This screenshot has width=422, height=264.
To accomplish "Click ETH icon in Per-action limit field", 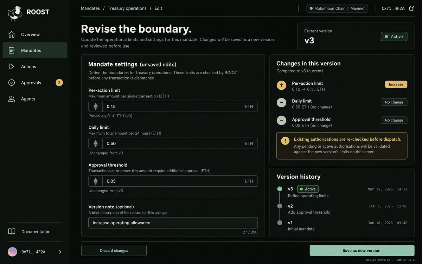I will pos(95,107).
